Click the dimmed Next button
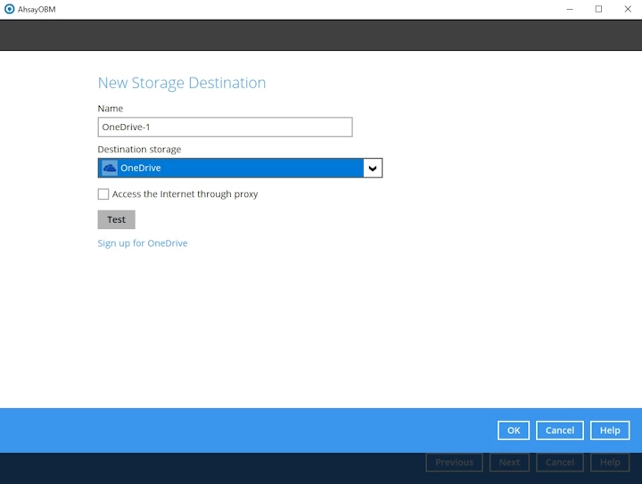This screenshot has width=642, height=484. [509, 463]
